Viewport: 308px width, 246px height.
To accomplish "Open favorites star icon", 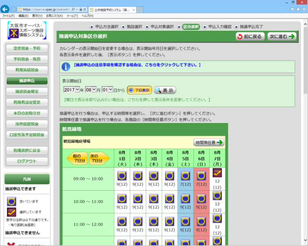I will point(298,9).
